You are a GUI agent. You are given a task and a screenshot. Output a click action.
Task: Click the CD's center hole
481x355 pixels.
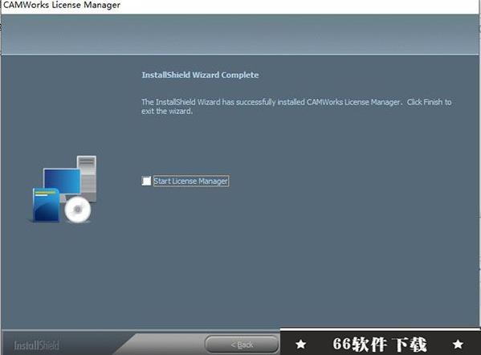click(78, 210)
